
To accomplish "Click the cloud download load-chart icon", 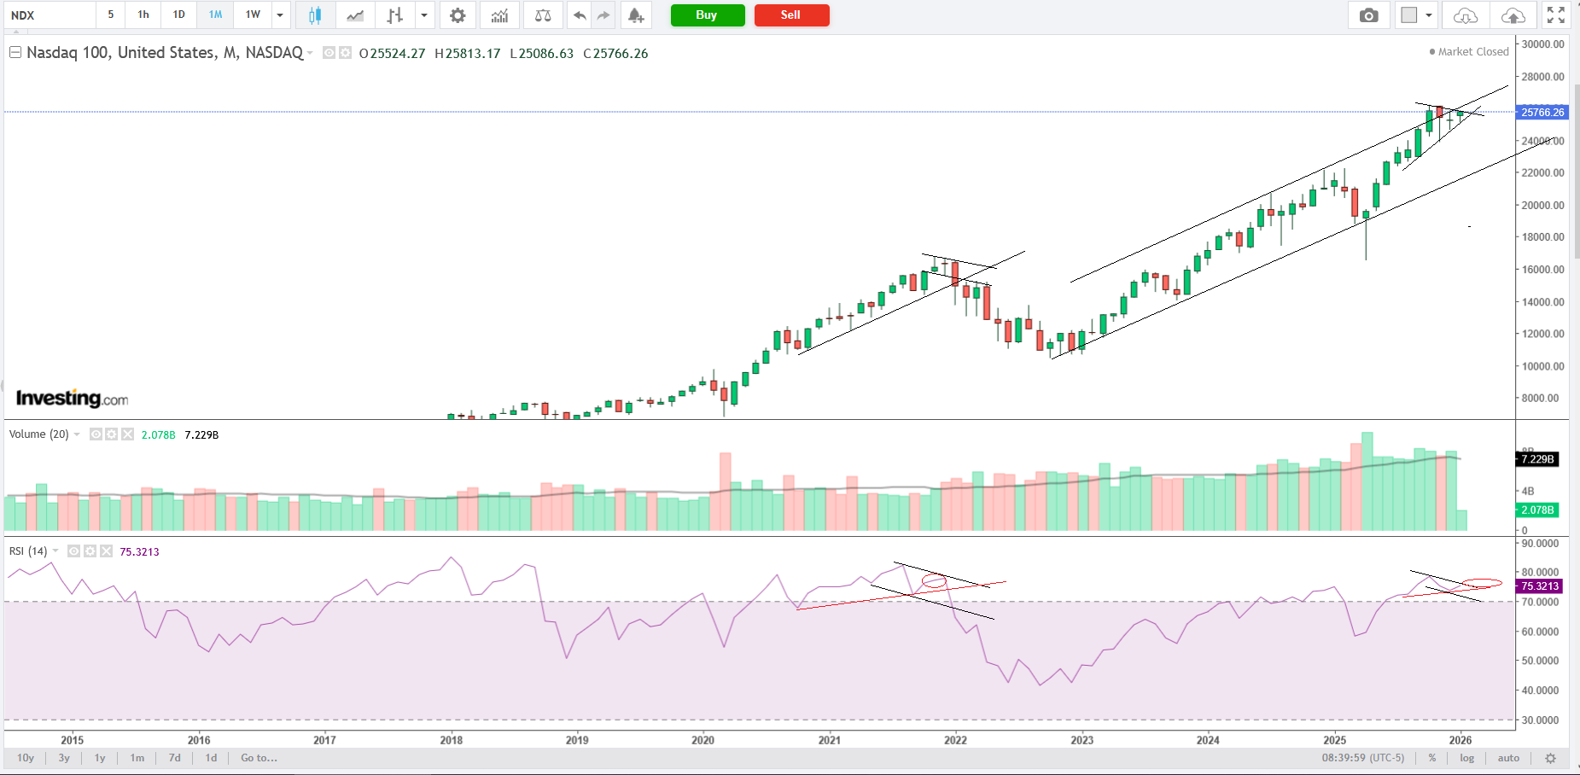I will pos(1465,15).
